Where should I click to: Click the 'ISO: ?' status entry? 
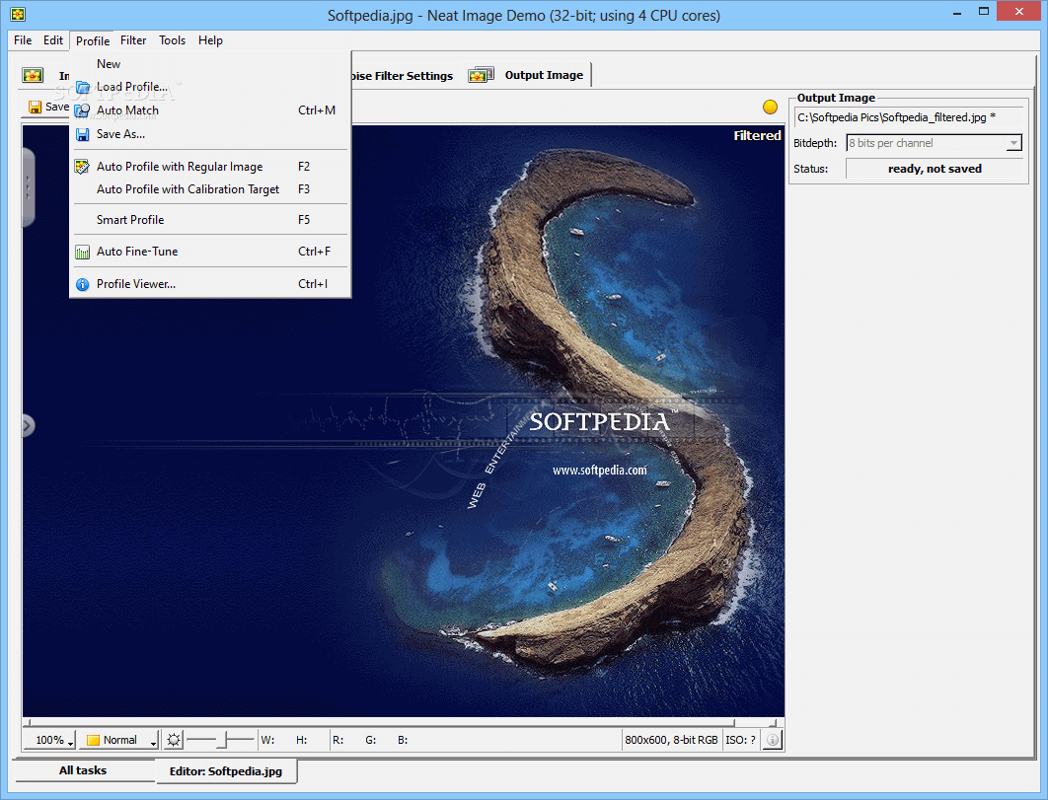pos(740,740)
